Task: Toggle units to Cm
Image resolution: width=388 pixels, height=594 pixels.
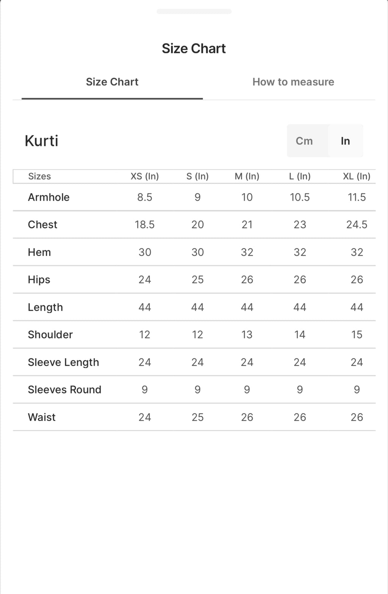Action: [x=304, y=141]
